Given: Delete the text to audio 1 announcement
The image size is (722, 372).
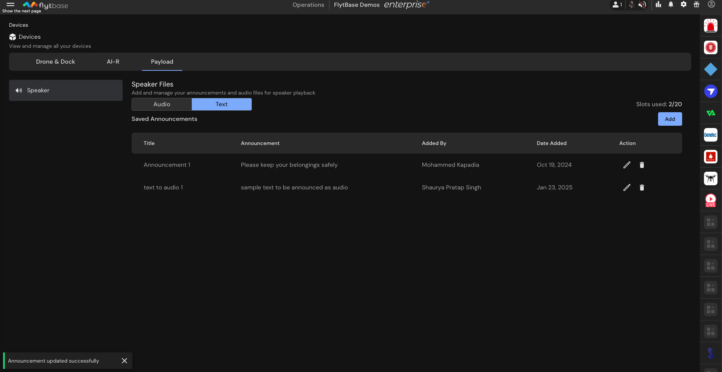Looking at the screenshot, I should [x=642, y=188].
